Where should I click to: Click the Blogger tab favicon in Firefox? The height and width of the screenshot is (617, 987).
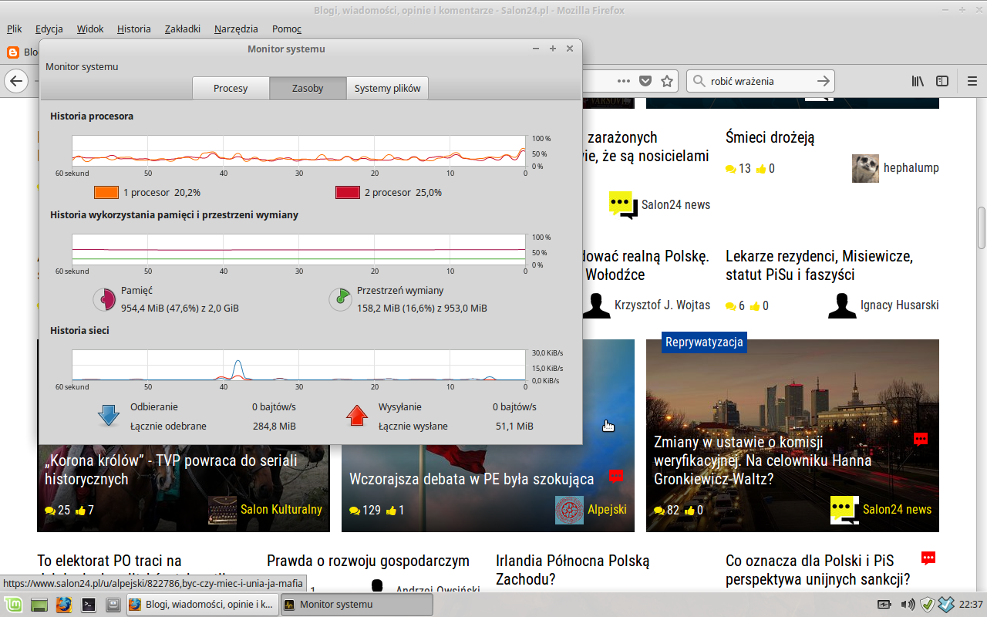[12, 52]
